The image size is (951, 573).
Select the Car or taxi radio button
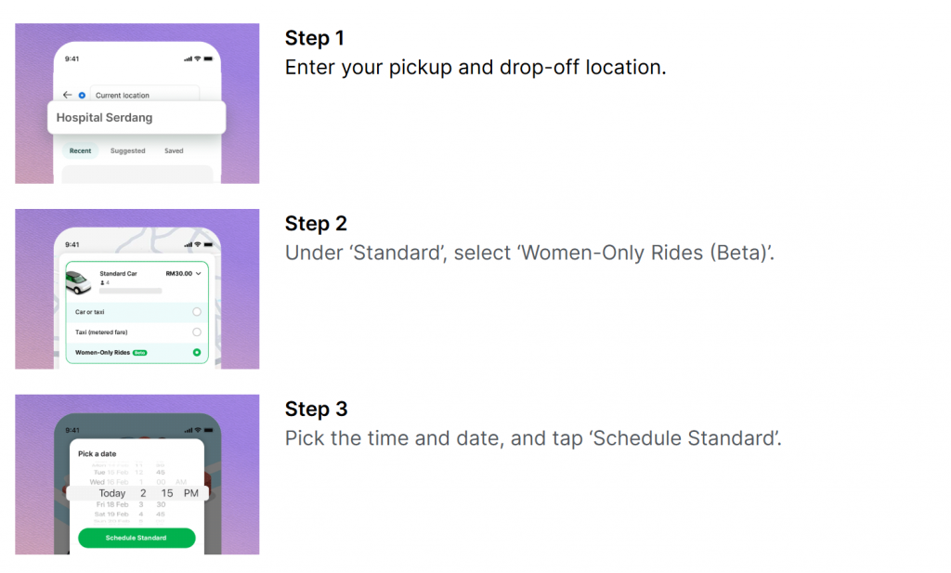coord(197,312)
